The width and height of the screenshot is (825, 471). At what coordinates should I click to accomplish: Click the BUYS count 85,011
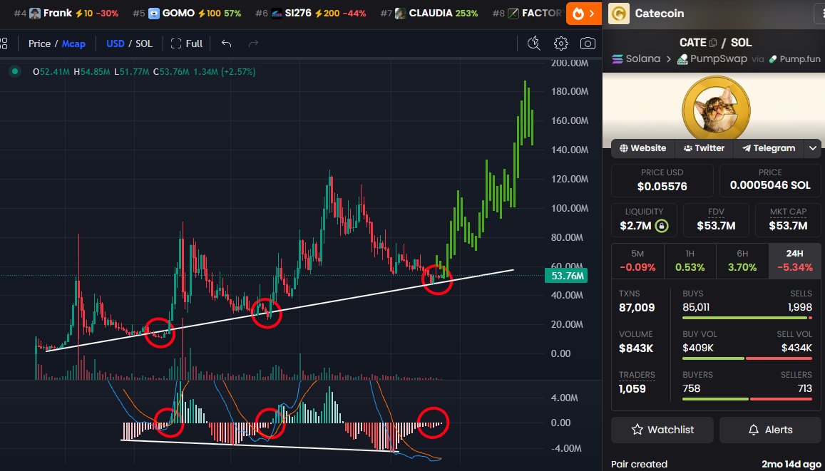click(695, 308)
